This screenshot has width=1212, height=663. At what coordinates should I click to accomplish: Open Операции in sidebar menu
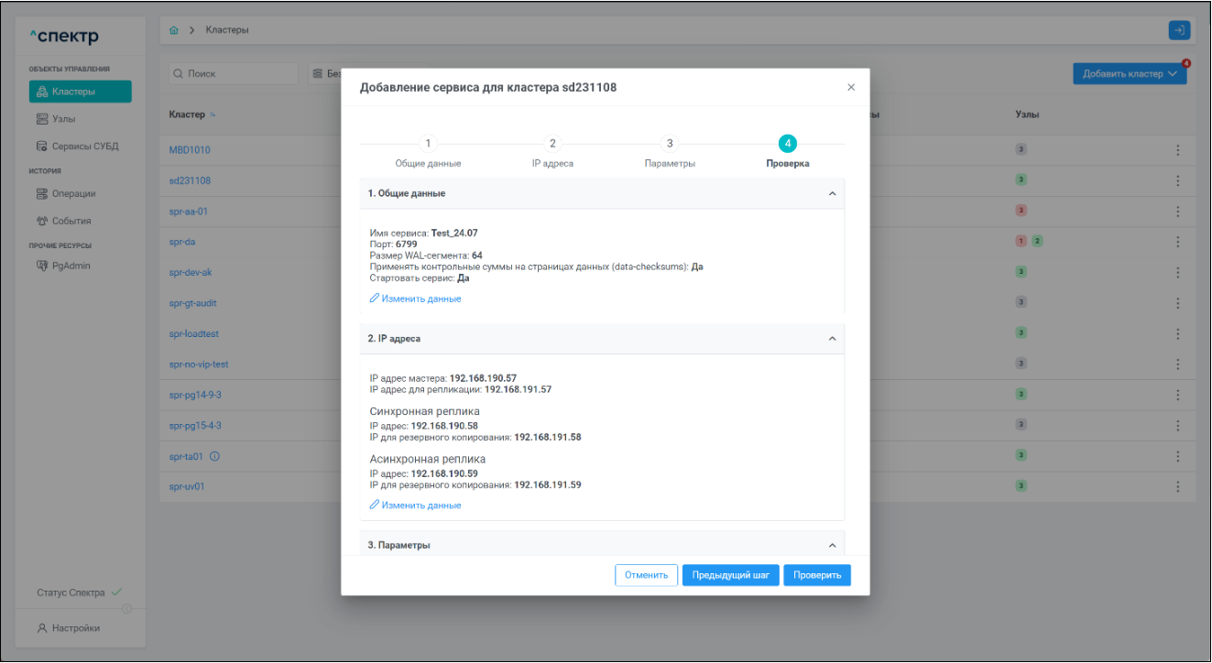73,193
